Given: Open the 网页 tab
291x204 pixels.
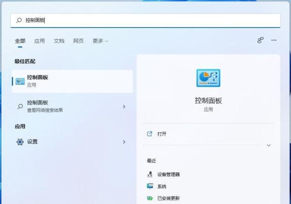Looking at the screenshot, I should tap(78, 41).
